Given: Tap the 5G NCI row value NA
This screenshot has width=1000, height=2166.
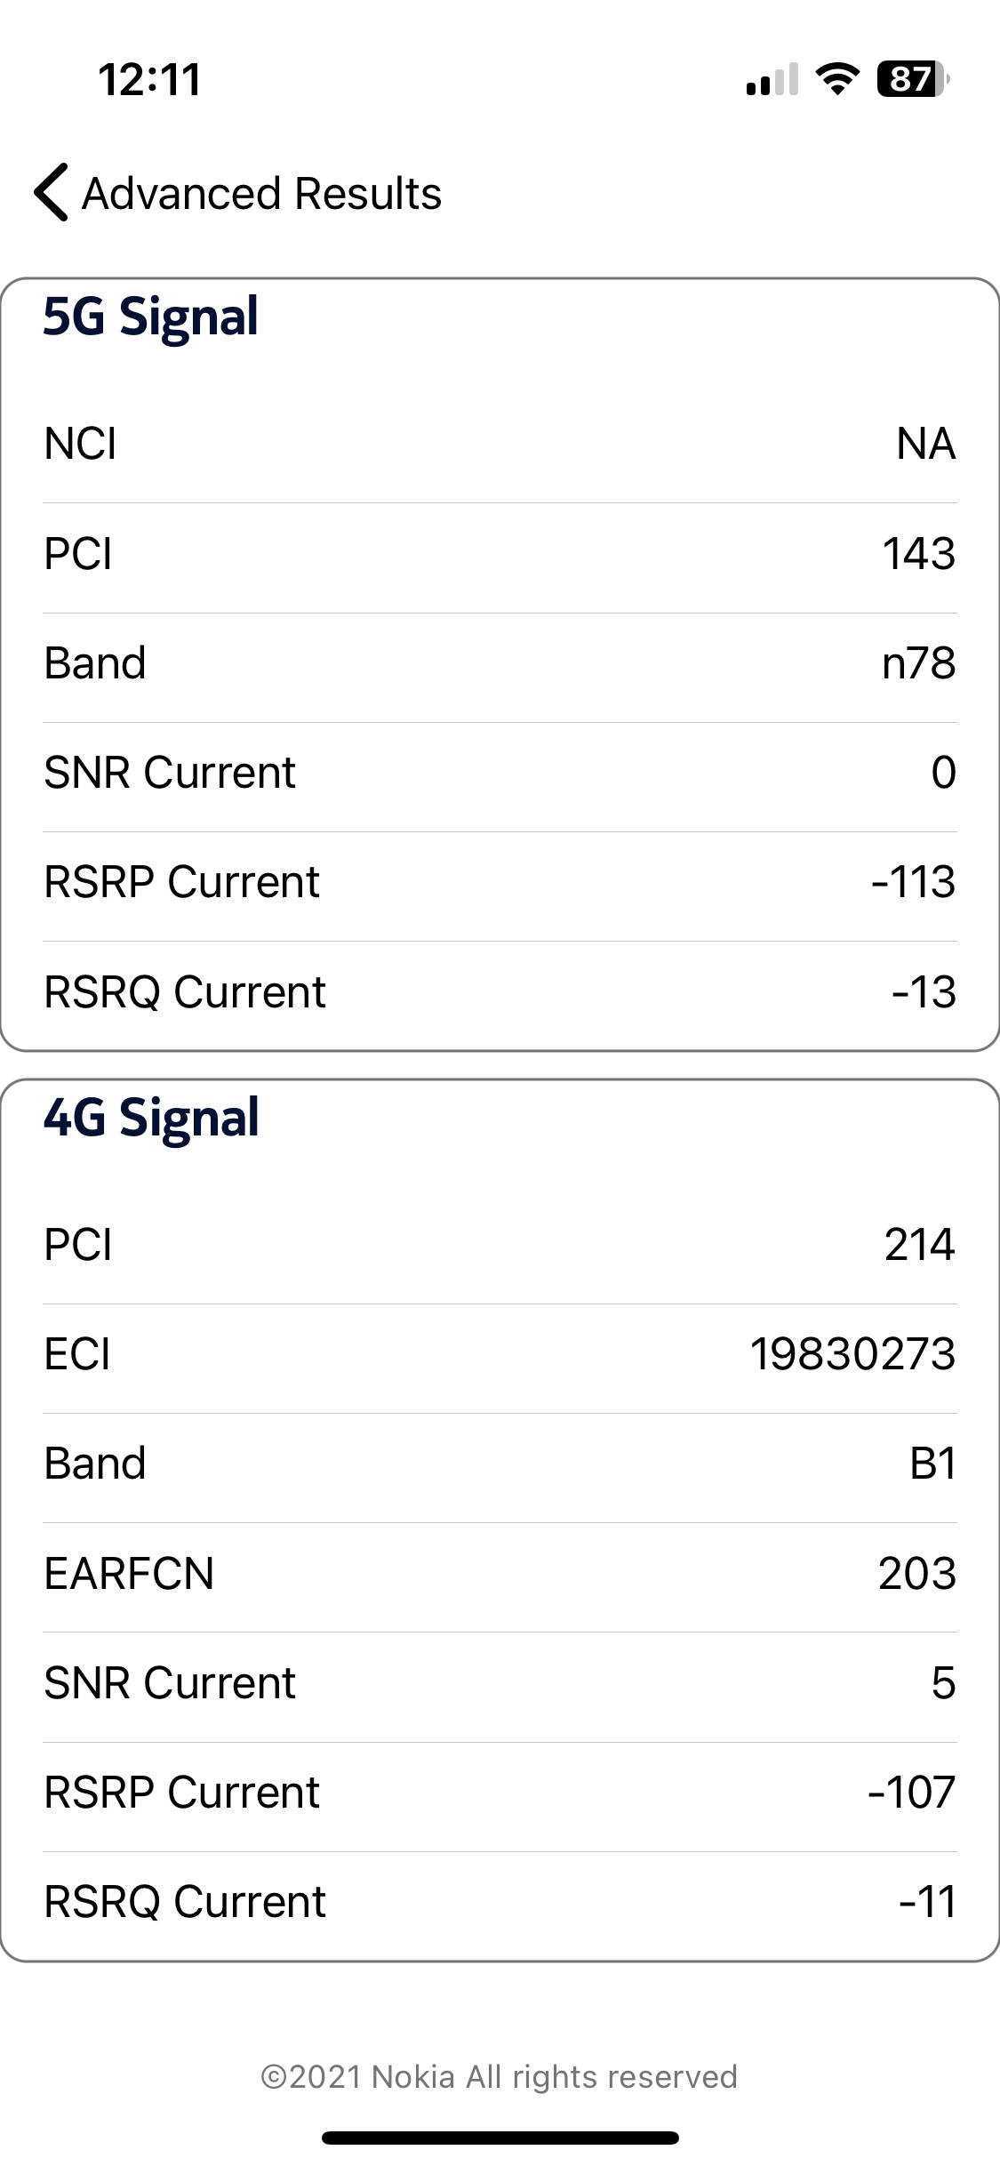Looking at the screenshot, I should tap(925, 444).
